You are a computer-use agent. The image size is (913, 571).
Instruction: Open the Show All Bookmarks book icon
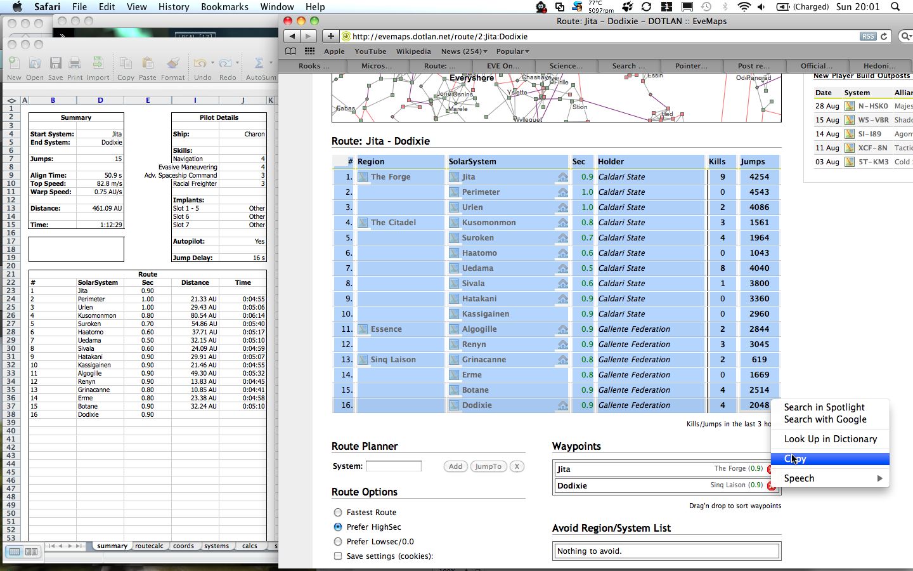click(290, 51)
